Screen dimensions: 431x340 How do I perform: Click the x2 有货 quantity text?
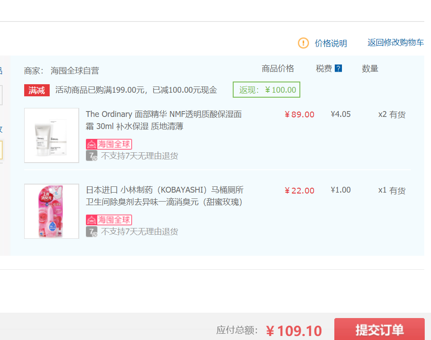(x=392, y=114)
